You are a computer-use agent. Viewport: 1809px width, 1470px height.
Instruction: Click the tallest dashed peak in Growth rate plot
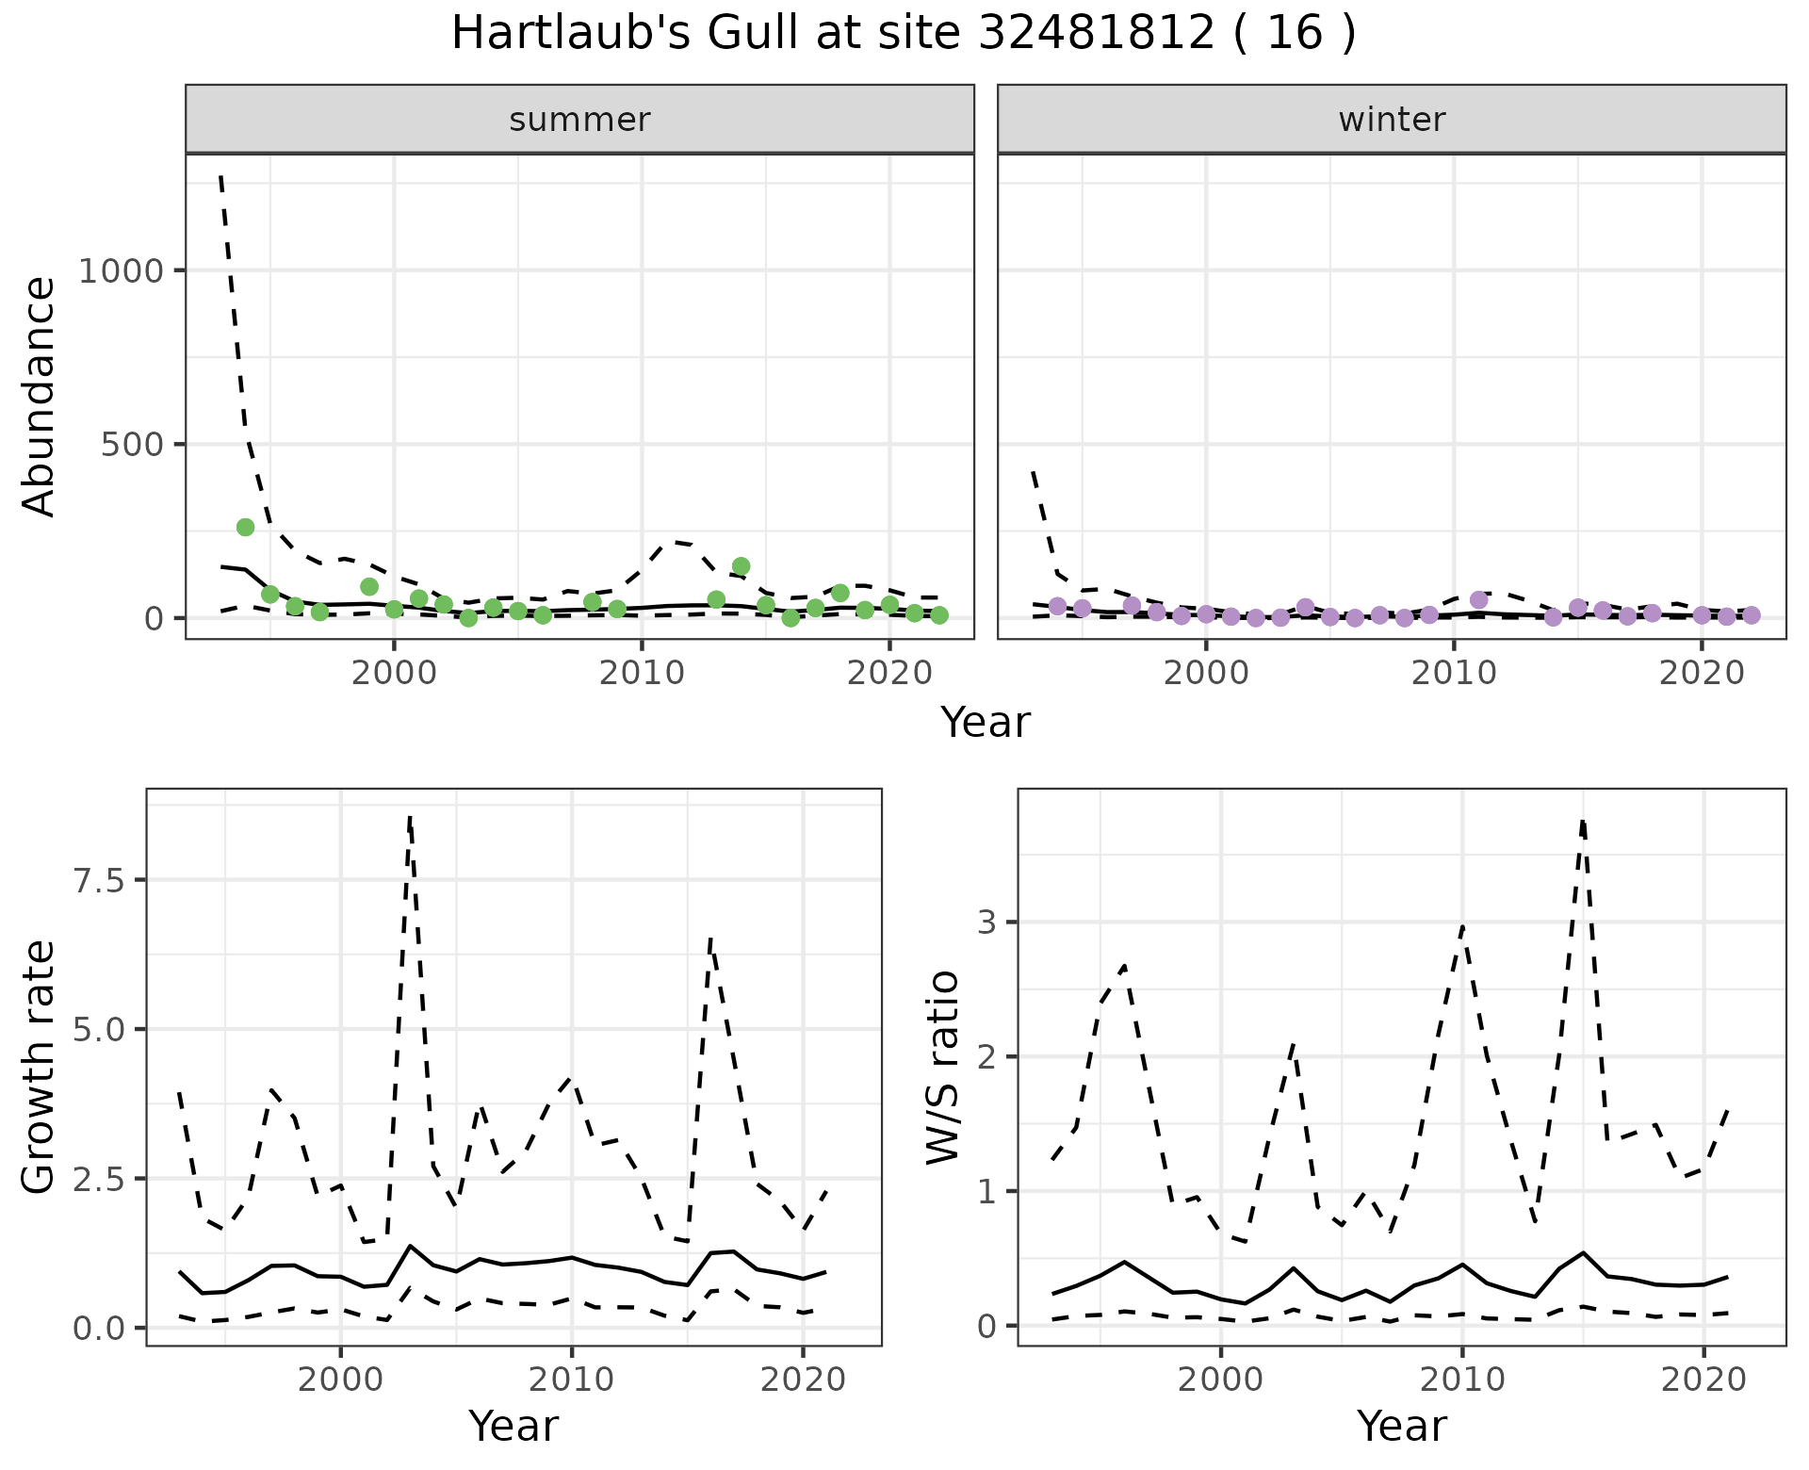coord(410,818)
